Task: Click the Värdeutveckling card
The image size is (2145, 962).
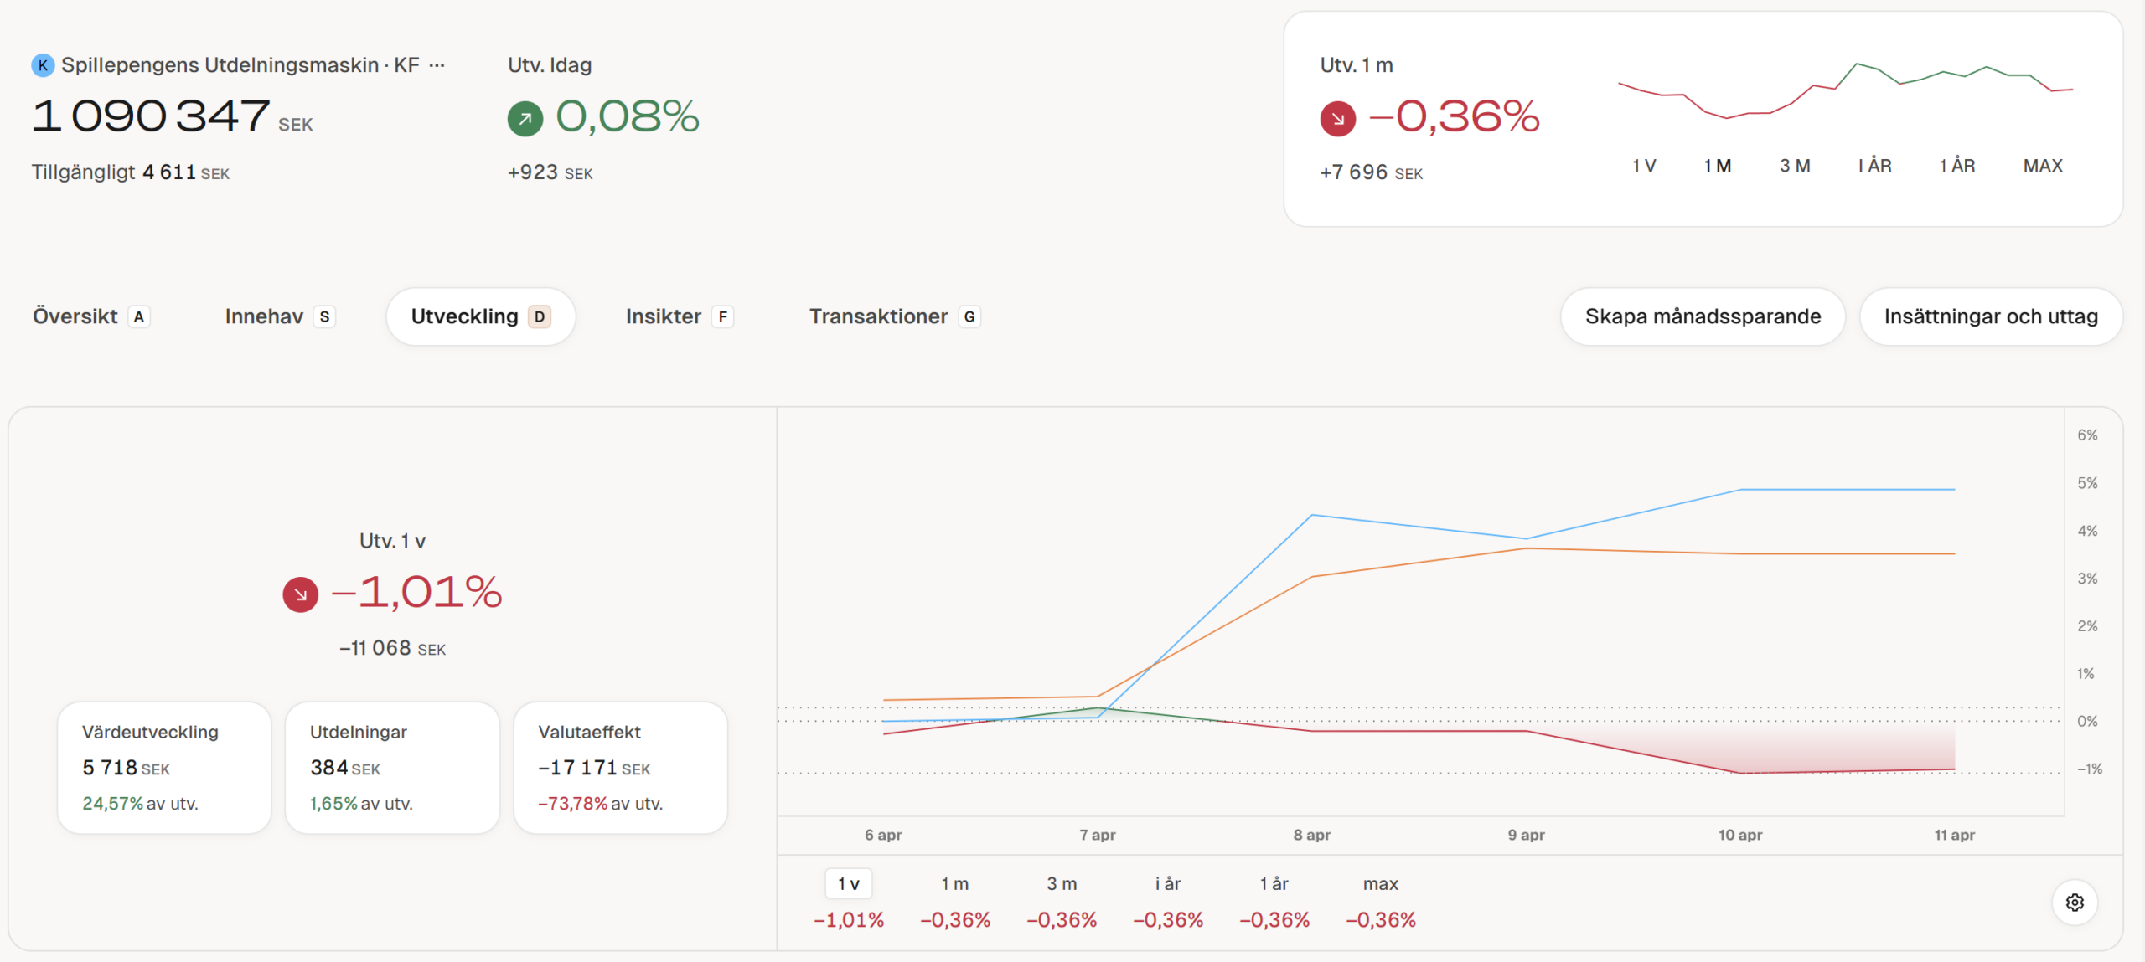Action: click(x=164, y=767)
